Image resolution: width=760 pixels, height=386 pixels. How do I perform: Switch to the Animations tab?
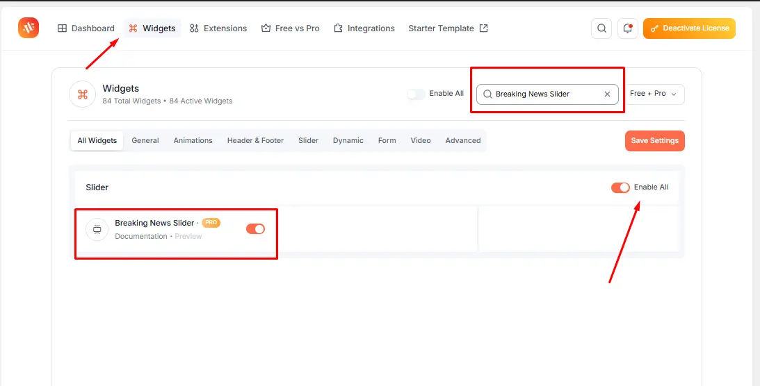[x=193, y=140]
